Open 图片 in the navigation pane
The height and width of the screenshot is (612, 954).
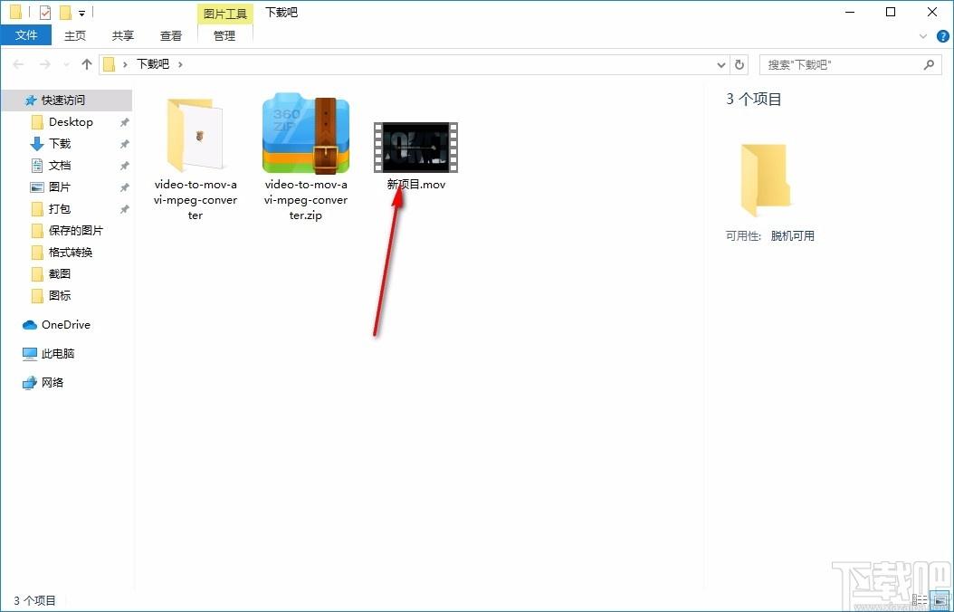(59, 187)
